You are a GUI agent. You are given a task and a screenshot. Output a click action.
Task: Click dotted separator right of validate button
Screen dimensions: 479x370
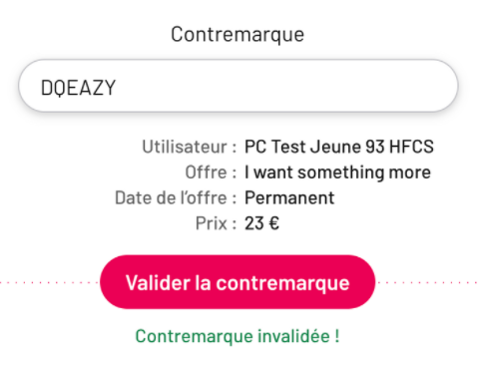coord(427,282)
